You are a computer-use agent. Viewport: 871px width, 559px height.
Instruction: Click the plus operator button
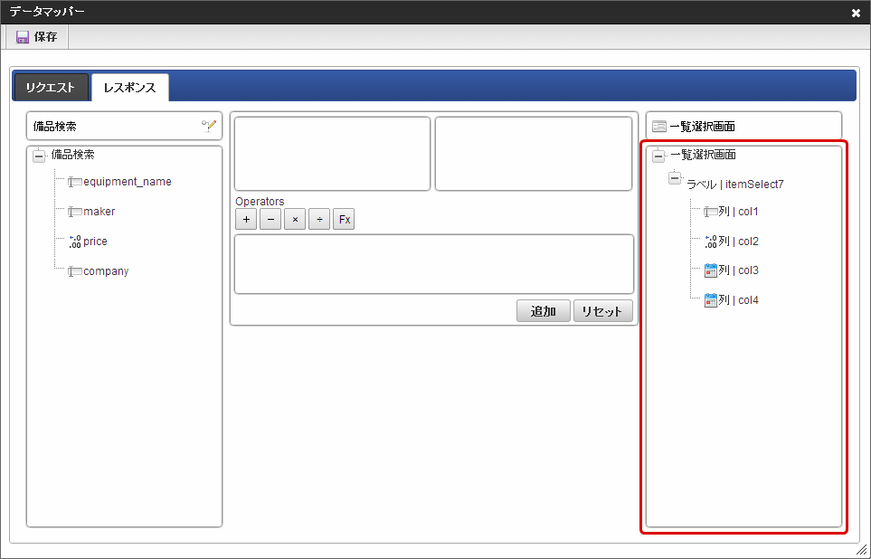coord(245,218)
